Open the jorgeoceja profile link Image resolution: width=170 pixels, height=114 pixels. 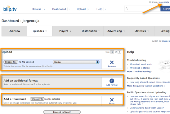pyautogui.click(x=163, y=2)
